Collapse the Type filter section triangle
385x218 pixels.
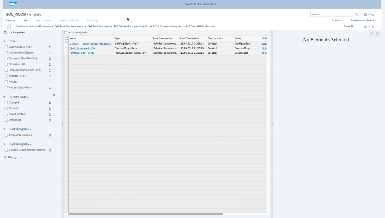pos(4,41)
